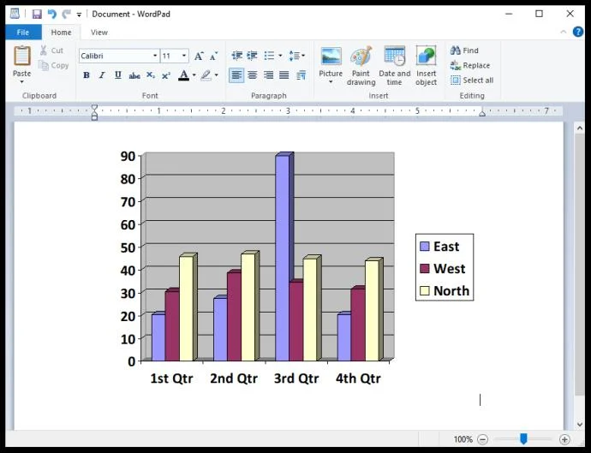Click the Shrink font icon
The image size is (591, 453).
214,57
